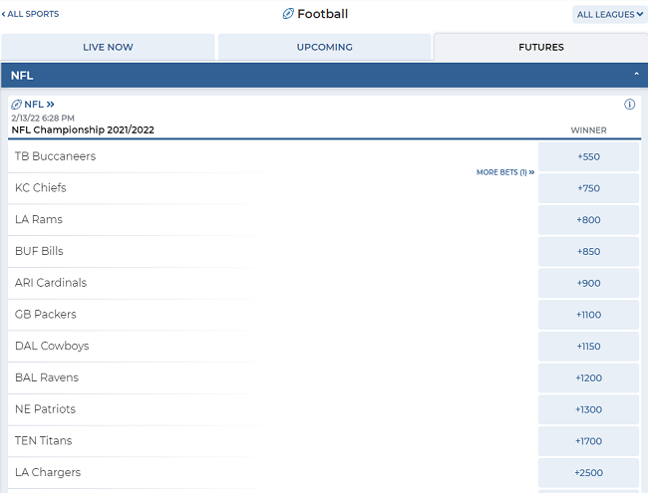Image resolution: width=648 pixels, height=493 pixels.
Task: Select LA Rams +800 odds
Action: (x=588, y=220)
